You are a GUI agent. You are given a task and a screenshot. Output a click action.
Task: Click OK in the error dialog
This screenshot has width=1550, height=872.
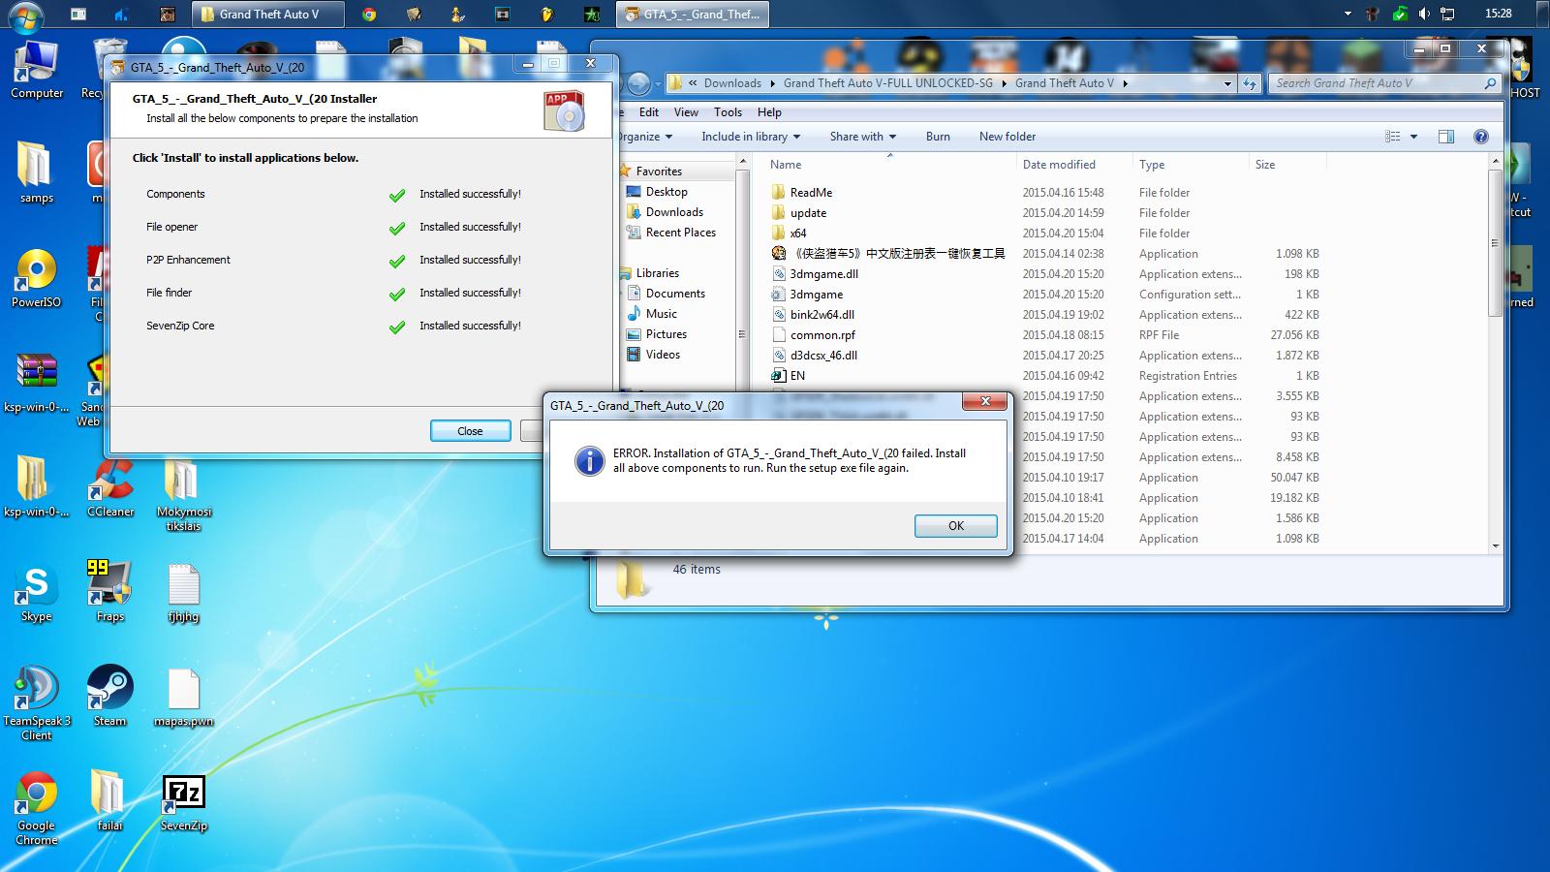956,525
